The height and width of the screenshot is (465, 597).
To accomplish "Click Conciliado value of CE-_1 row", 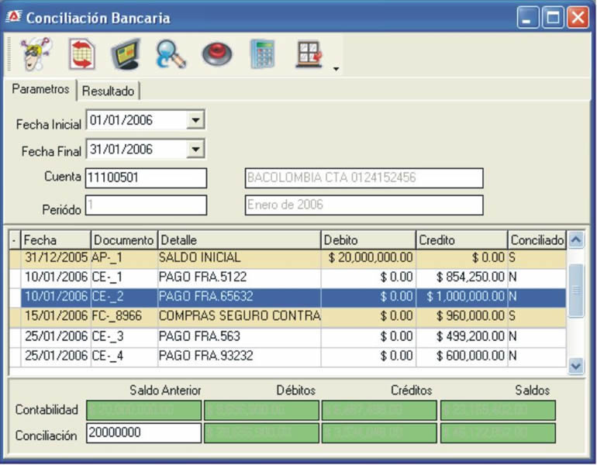I will 537,277.
